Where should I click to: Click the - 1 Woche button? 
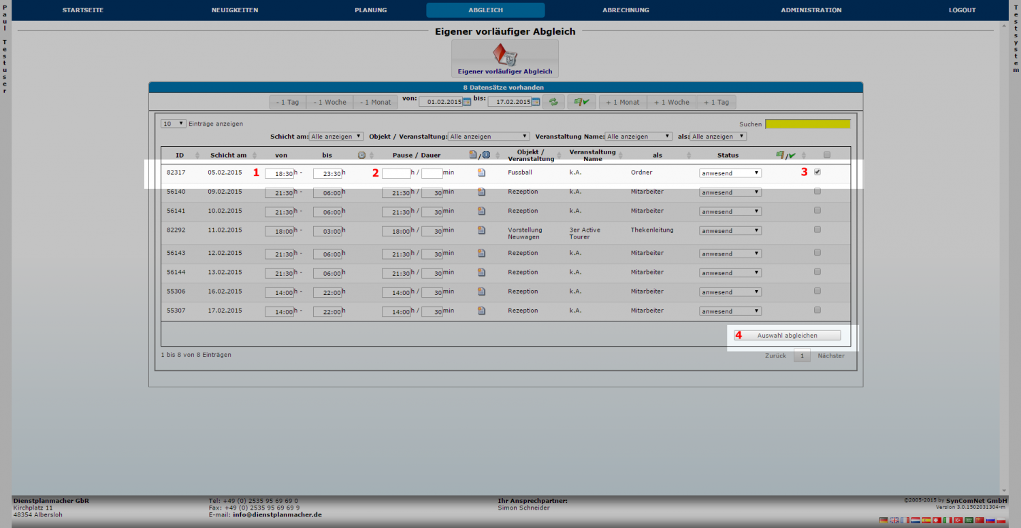[329, 102]
